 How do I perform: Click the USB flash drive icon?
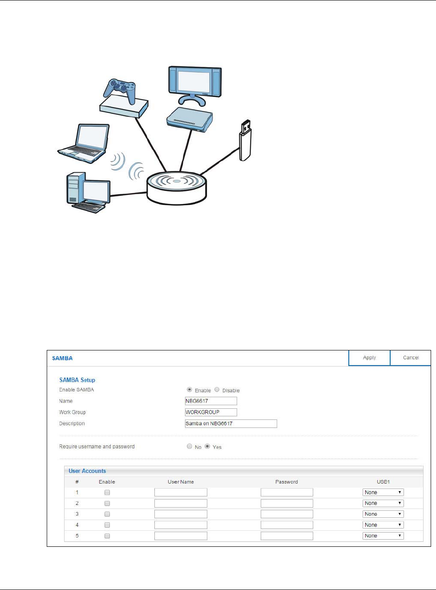pyautogui.click(x=246, y=140)
